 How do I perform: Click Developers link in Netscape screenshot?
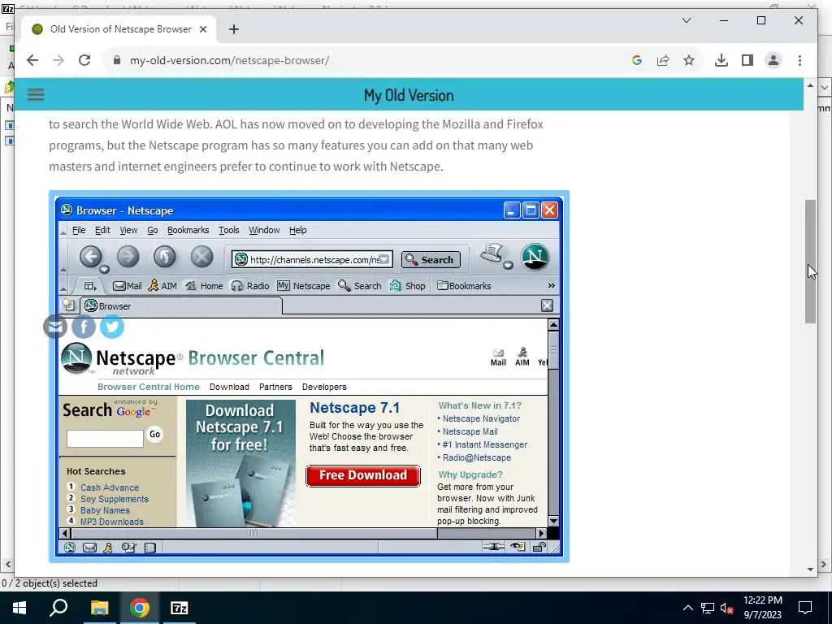(x=324, y=387)
